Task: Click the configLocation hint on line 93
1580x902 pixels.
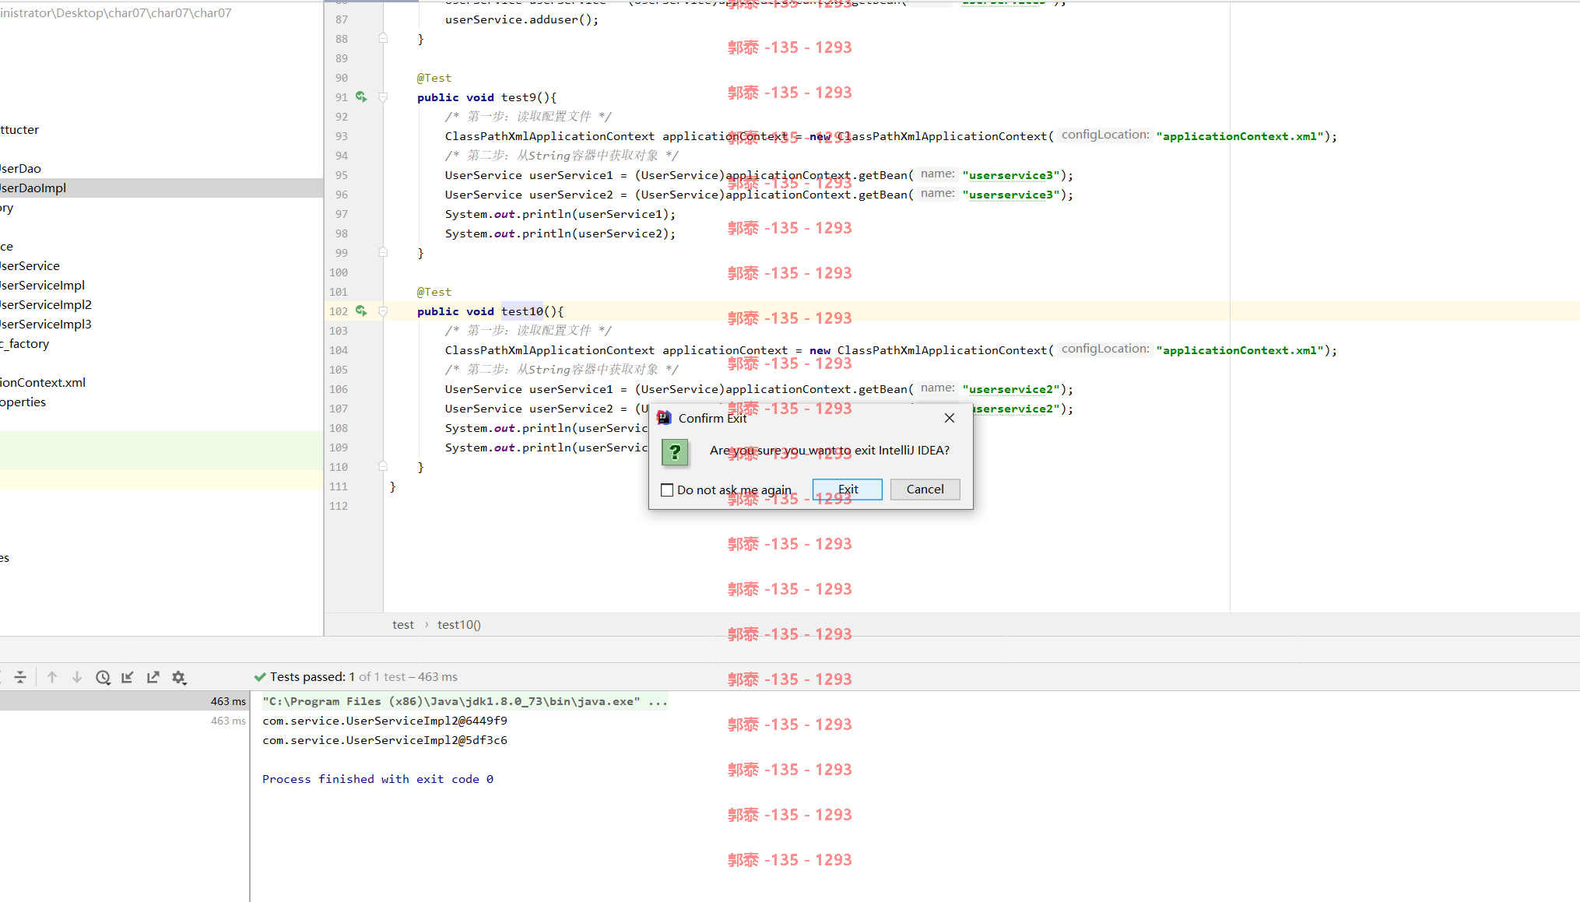Action: [x=1105, y=135]
